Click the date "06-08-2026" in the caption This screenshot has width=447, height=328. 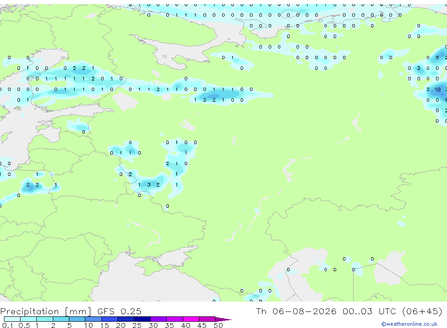click(x=304, y=311)
